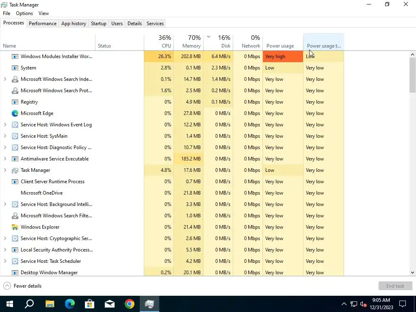
Task: Click the muted speaker volume tray icon
Action: tap(363, 304)
